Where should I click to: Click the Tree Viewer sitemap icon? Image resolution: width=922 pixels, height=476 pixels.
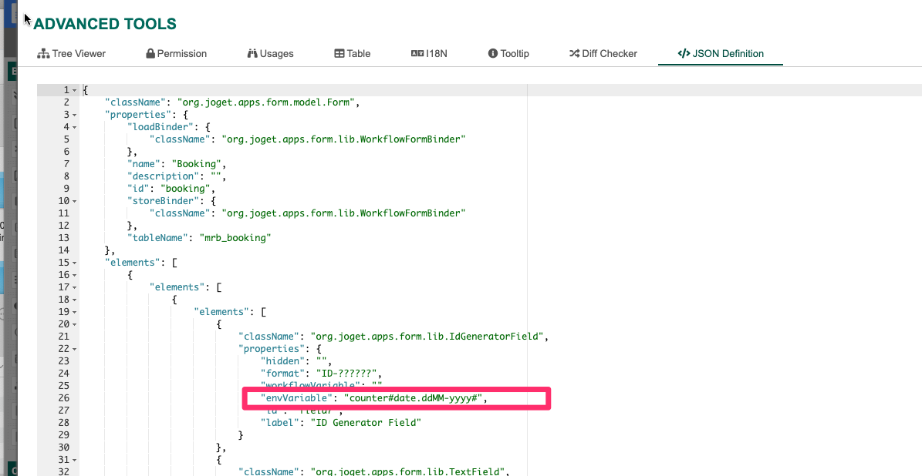(43, 54)
